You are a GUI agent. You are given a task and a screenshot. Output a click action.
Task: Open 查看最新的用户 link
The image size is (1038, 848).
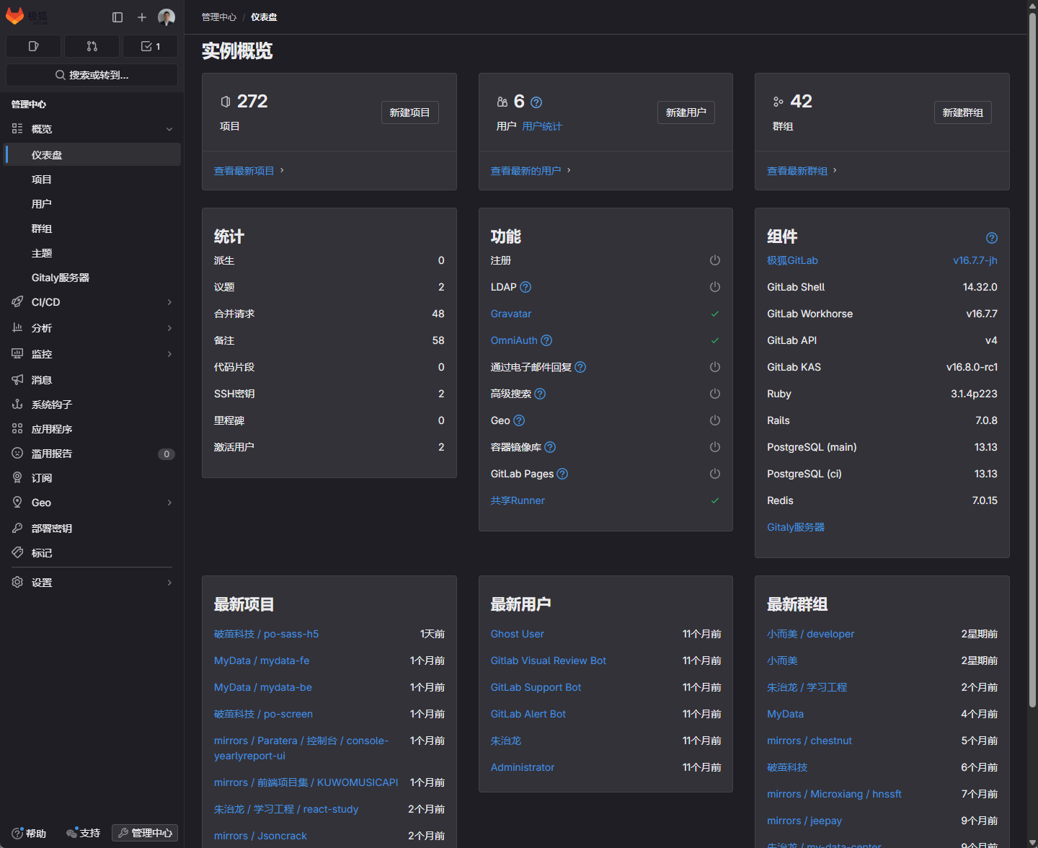click(525, 171)
